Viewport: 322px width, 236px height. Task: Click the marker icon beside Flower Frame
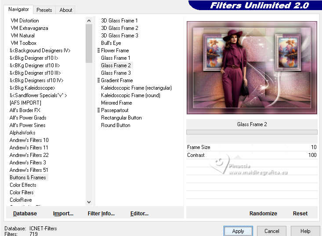pyautogui.click(x=98, y=51)
